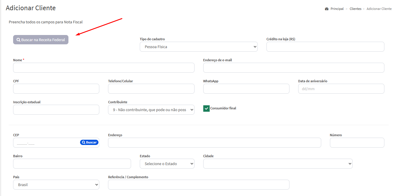Select the CPF input field
Image resolution: width=394 pixels, height=196 pixels.
(56, 89)
